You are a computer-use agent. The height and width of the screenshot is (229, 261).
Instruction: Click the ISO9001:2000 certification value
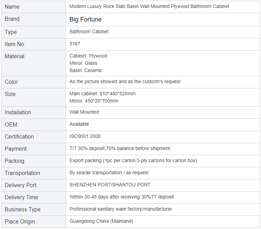tap(85, 136)
